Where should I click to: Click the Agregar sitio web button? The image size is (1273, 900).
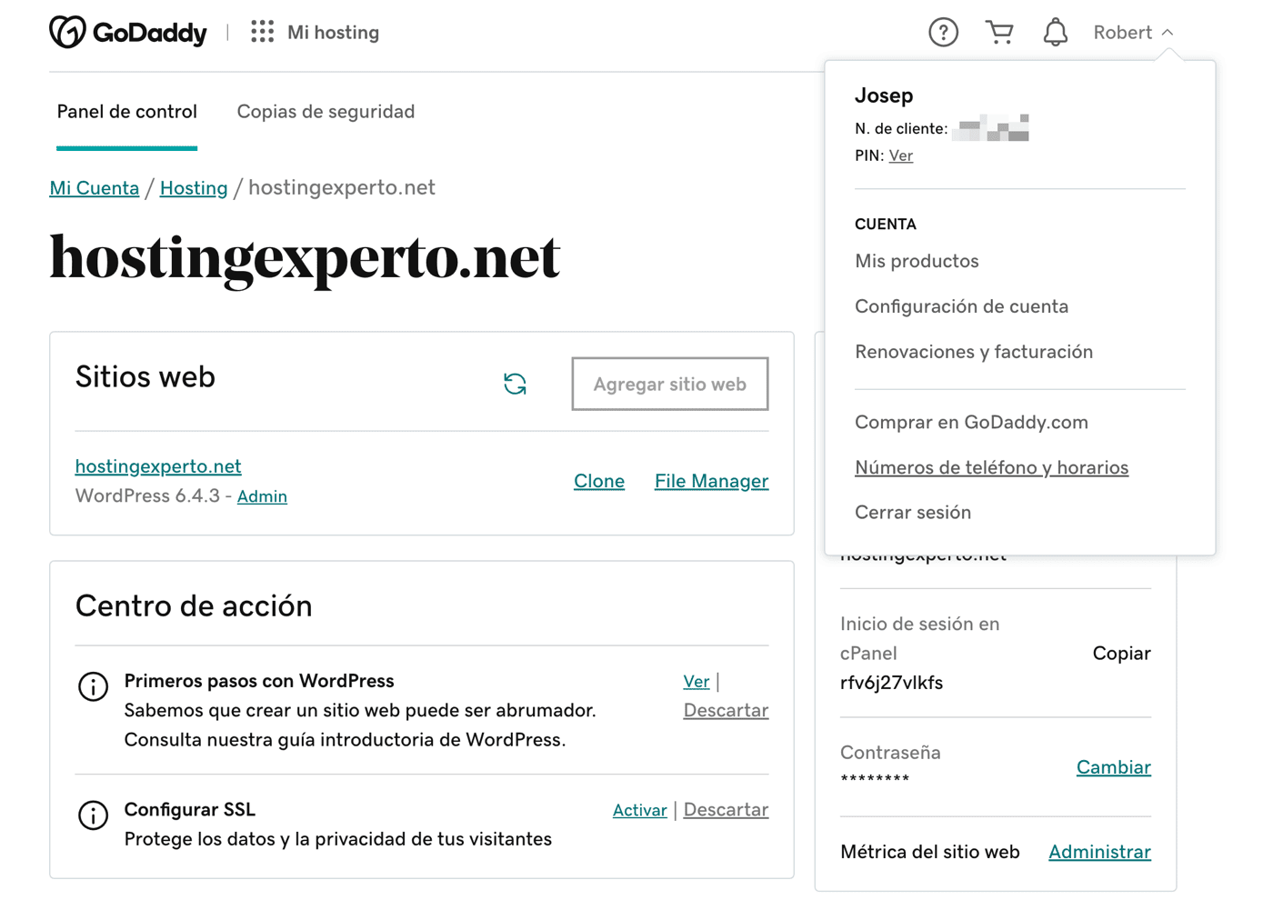point(670,384)
